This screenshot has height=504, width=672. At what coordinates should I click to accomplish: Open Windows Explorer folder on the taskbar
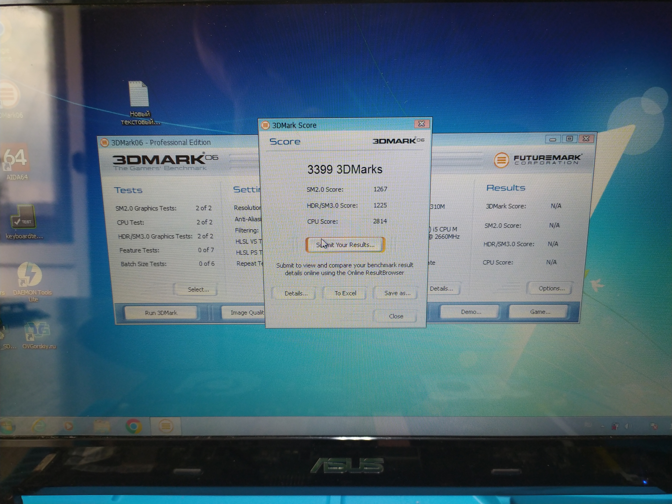(x=101, y=426)
